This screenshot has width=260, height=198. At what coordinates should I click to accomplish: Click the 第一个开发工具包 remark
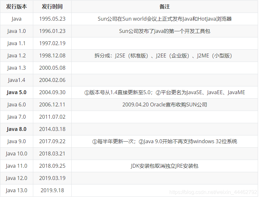pyautogui.click(x=165, y=31)
